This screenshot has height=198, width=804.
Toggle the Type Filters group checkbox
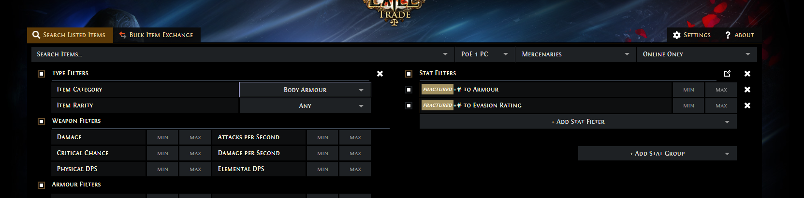tap(41, 74)
